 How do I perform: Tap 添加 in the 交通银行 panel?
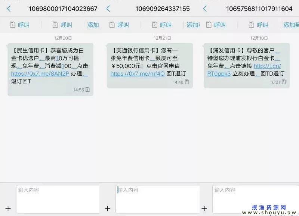193,25
